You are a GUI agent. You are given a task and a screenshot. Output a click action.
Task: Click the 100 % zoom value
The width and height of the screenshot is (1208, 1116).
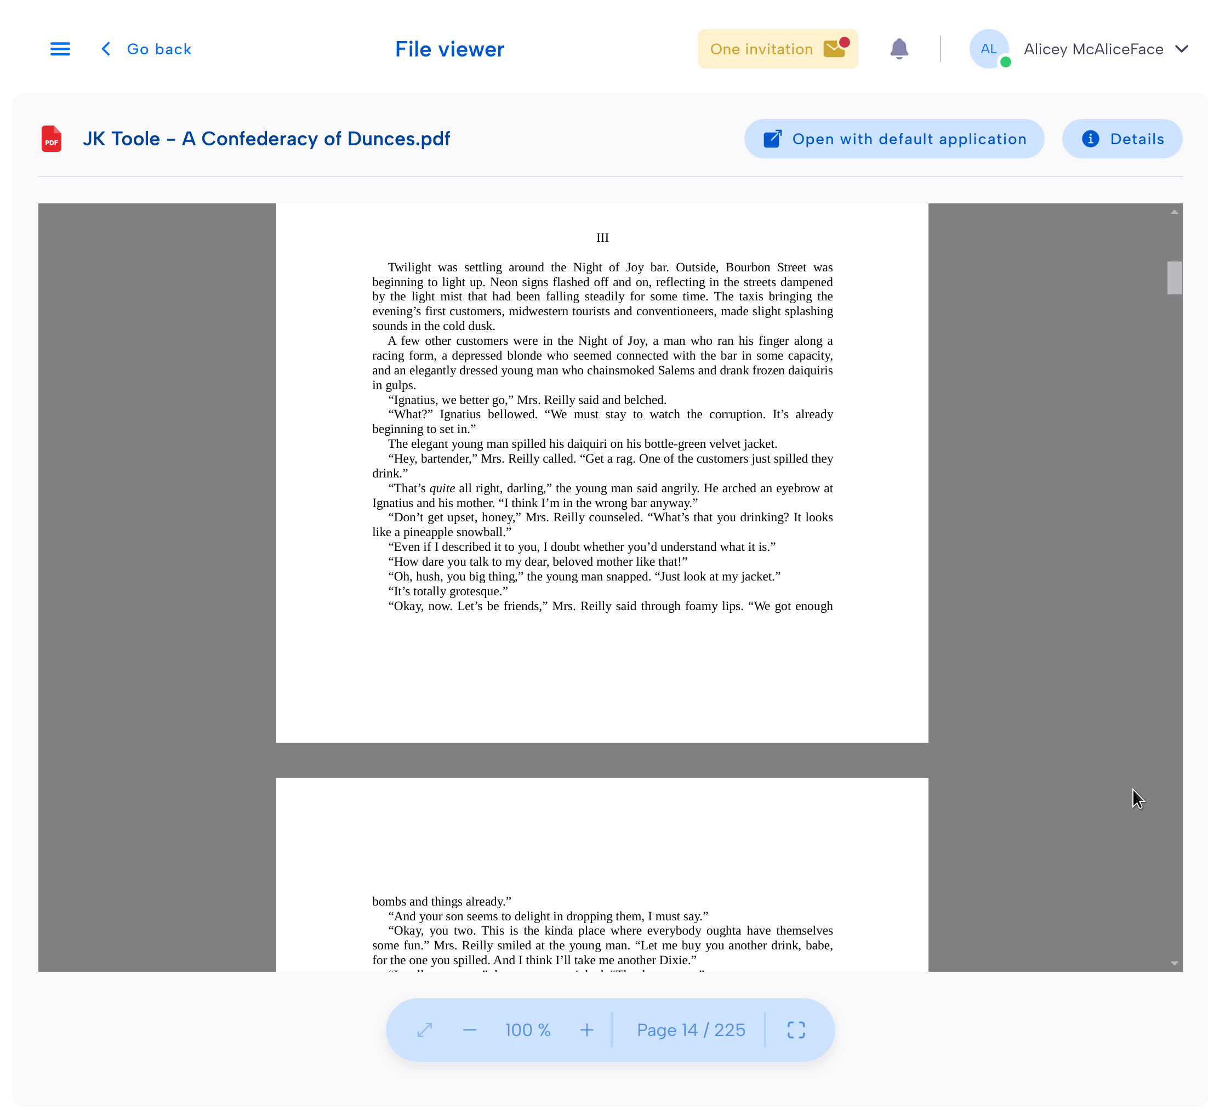coord(528,1029)
